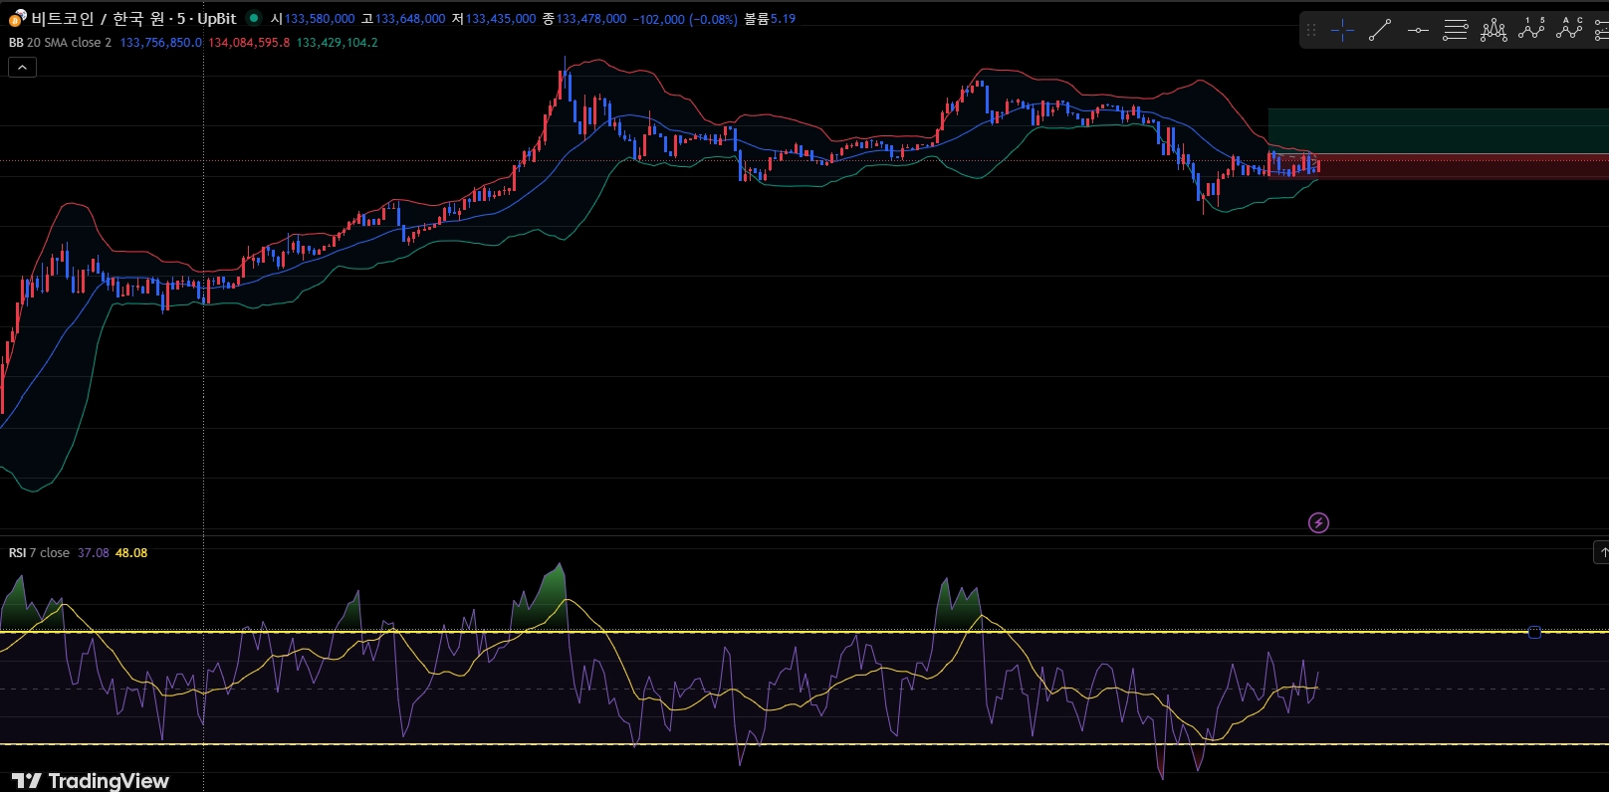This screenshot has width=1609, height=792.
Task: Click the red stop-loss zone of the position
Action: coord(1464,166)
